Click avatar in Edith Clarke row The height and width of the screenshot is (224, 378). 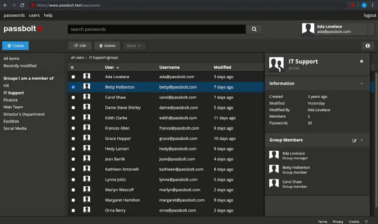tap(87, 117)
